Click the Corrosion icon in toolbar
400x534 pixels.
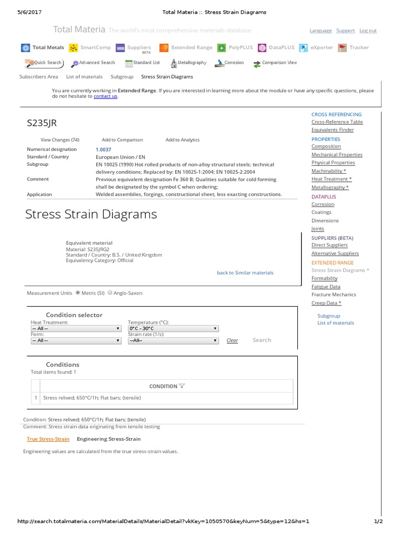[220, 63]
